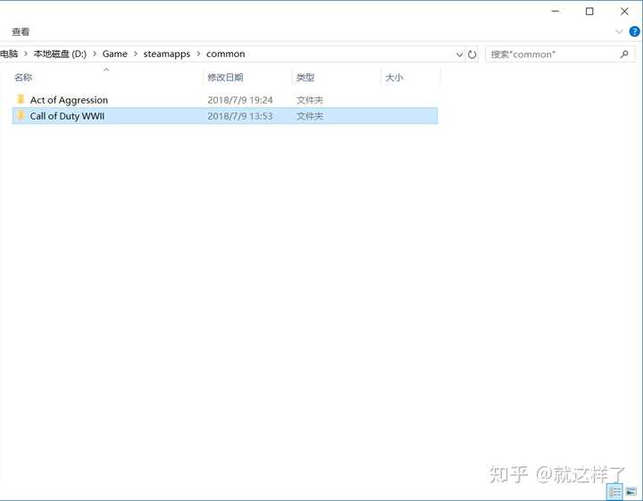Open Explorer help with the question mark icon
Screen dimensions: 643x501
(634, 31)
